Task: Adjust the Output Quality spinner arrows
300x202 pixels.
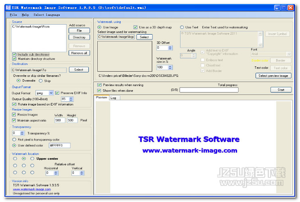Action: coord(71,99)
